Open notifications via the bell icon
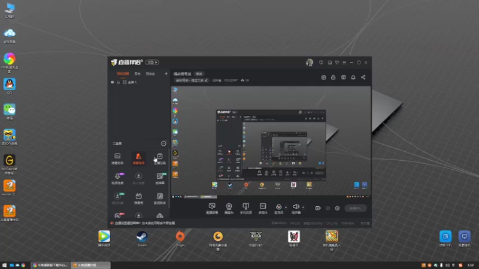This screenshot has width=479, height=269. pyautogui.click(x=353, y=78)
